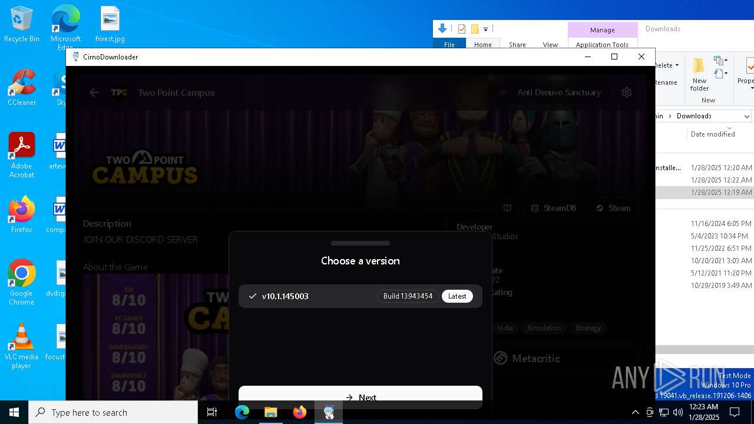This screenshot has height=424, width=754.
Task: Click the Strategy genre tag
Action: (588, 328)
